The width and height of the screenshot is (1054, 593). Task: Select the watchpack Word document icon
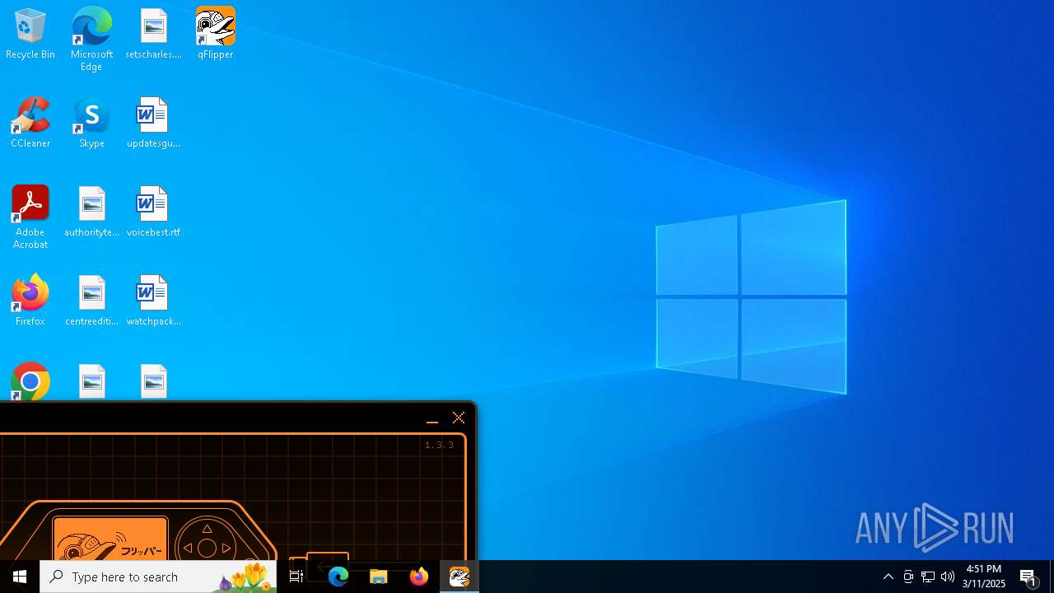tap(153, 301)
